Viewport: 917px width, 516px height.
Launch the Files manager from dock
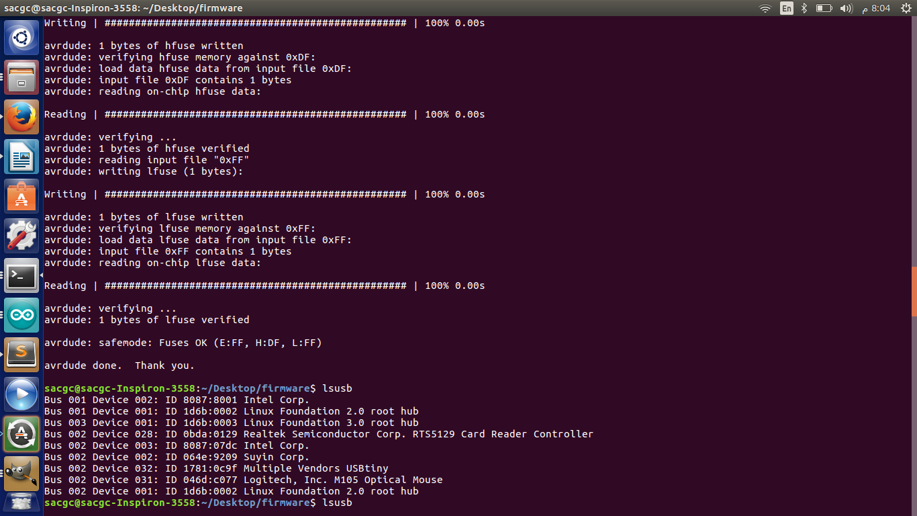(x=21, y=77)
